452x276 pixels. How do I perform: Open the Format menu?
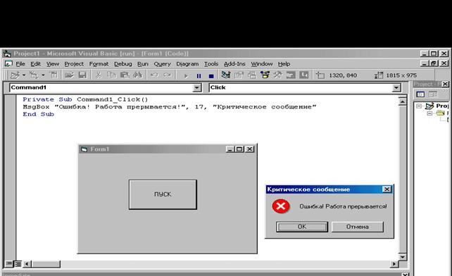[99, 64]
